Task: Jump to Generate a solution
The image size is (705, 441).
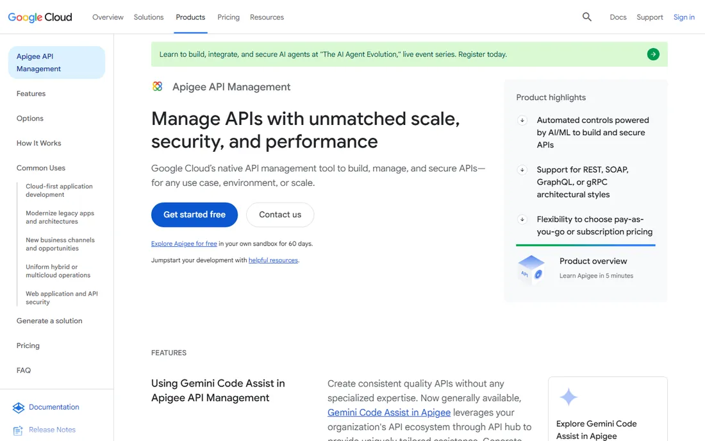Action: tap(49, 321)
